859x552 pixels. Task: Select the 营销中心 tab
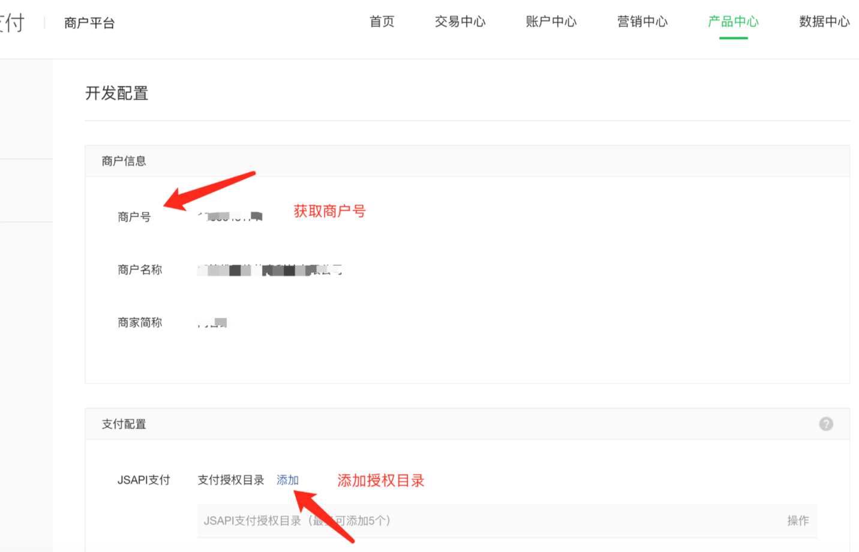pos(642,22)
